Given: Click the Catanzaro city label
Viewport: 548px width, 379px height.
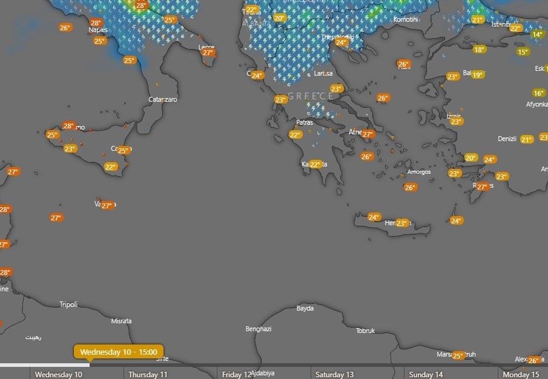Looking at the screenshot, I should [x=163, y=99].
